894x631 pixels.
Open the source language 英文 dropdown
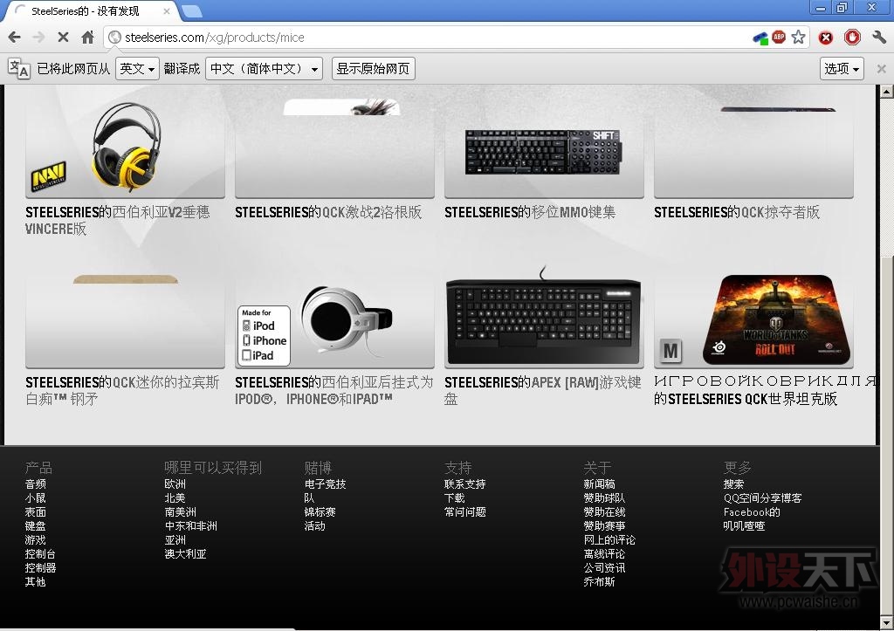pos(137,69)
